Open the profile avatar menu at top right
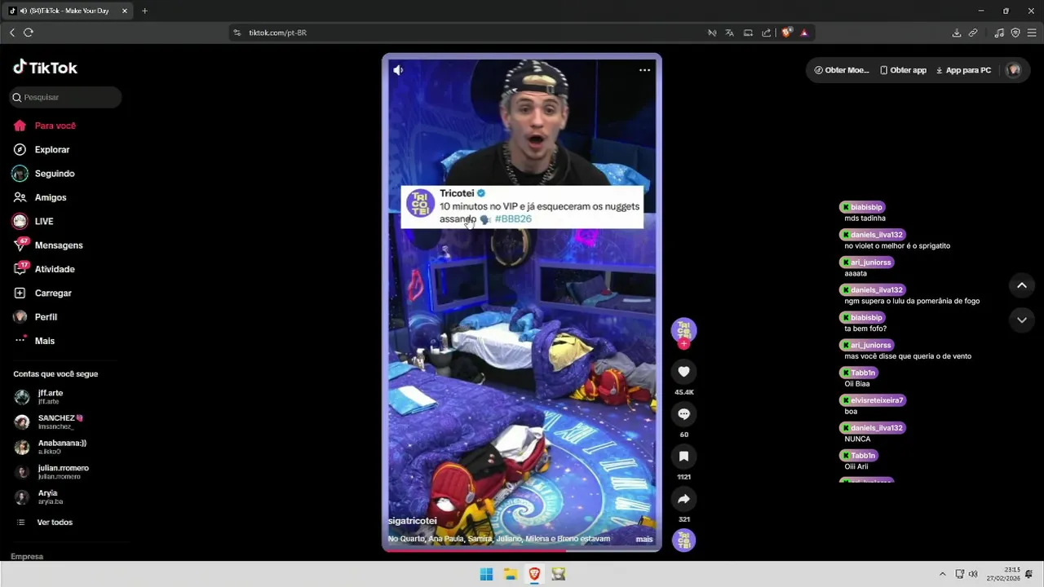 point(1014,70)
